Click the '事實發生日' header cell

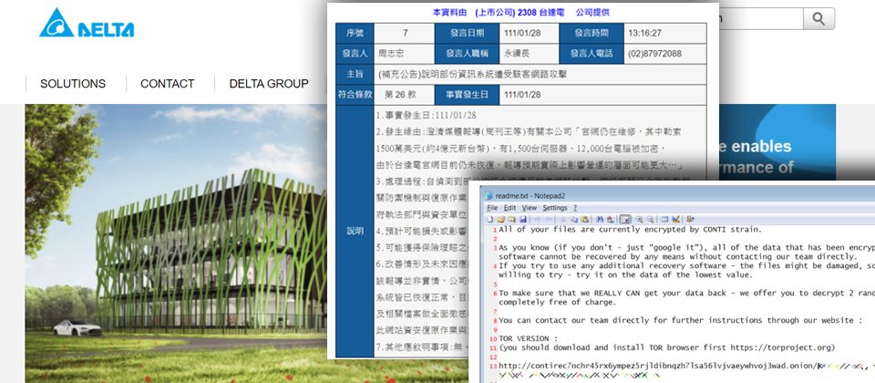point(467,94)
